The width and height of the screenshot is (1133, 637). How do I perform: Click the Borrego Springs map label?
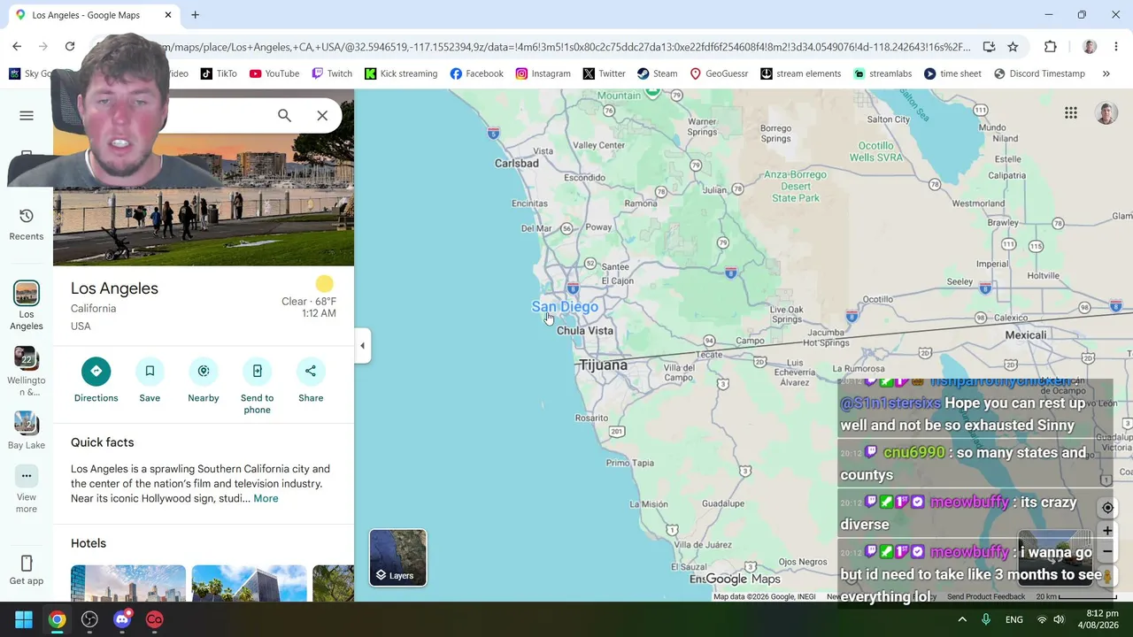(776, 133)
